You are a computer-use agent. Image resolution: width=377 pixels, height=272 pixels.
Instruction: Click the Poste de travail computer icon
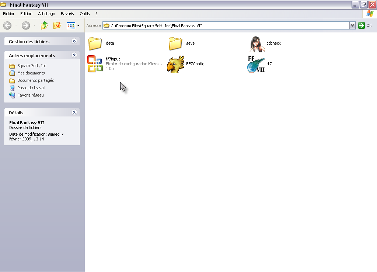coord(12,88)
